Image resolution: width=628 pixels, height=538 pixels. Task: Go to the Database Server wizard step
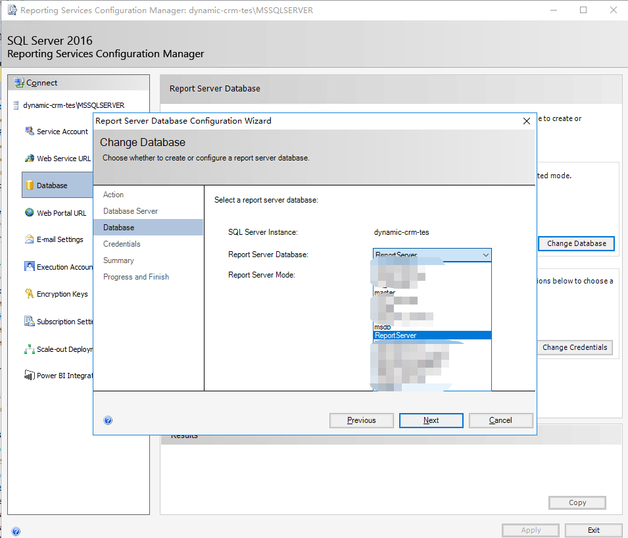(x=131, y=211)
